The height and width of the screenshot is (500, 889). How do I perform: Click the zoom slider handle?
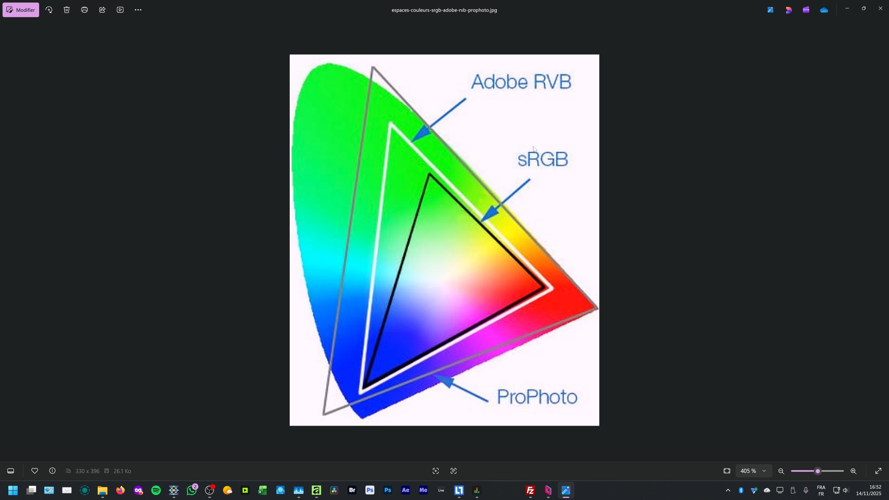(x=818, y=471)
